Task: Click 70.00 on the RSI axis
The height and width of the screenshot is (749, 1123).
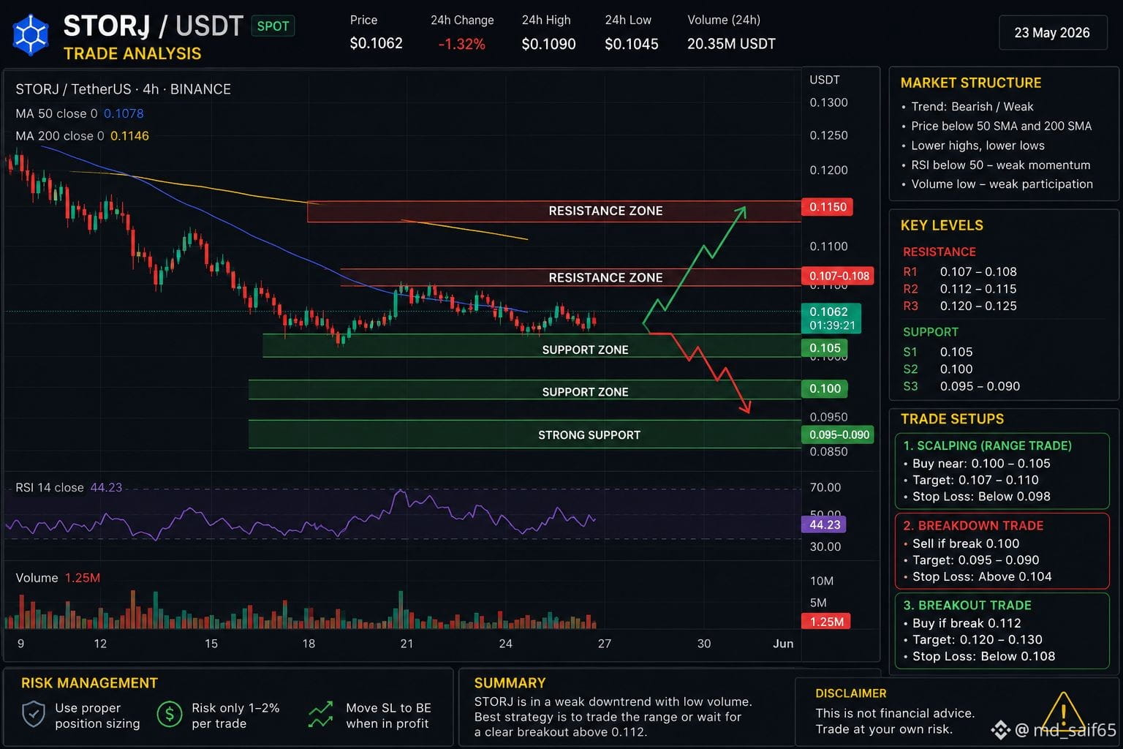Action: click(x=825, y=487)
